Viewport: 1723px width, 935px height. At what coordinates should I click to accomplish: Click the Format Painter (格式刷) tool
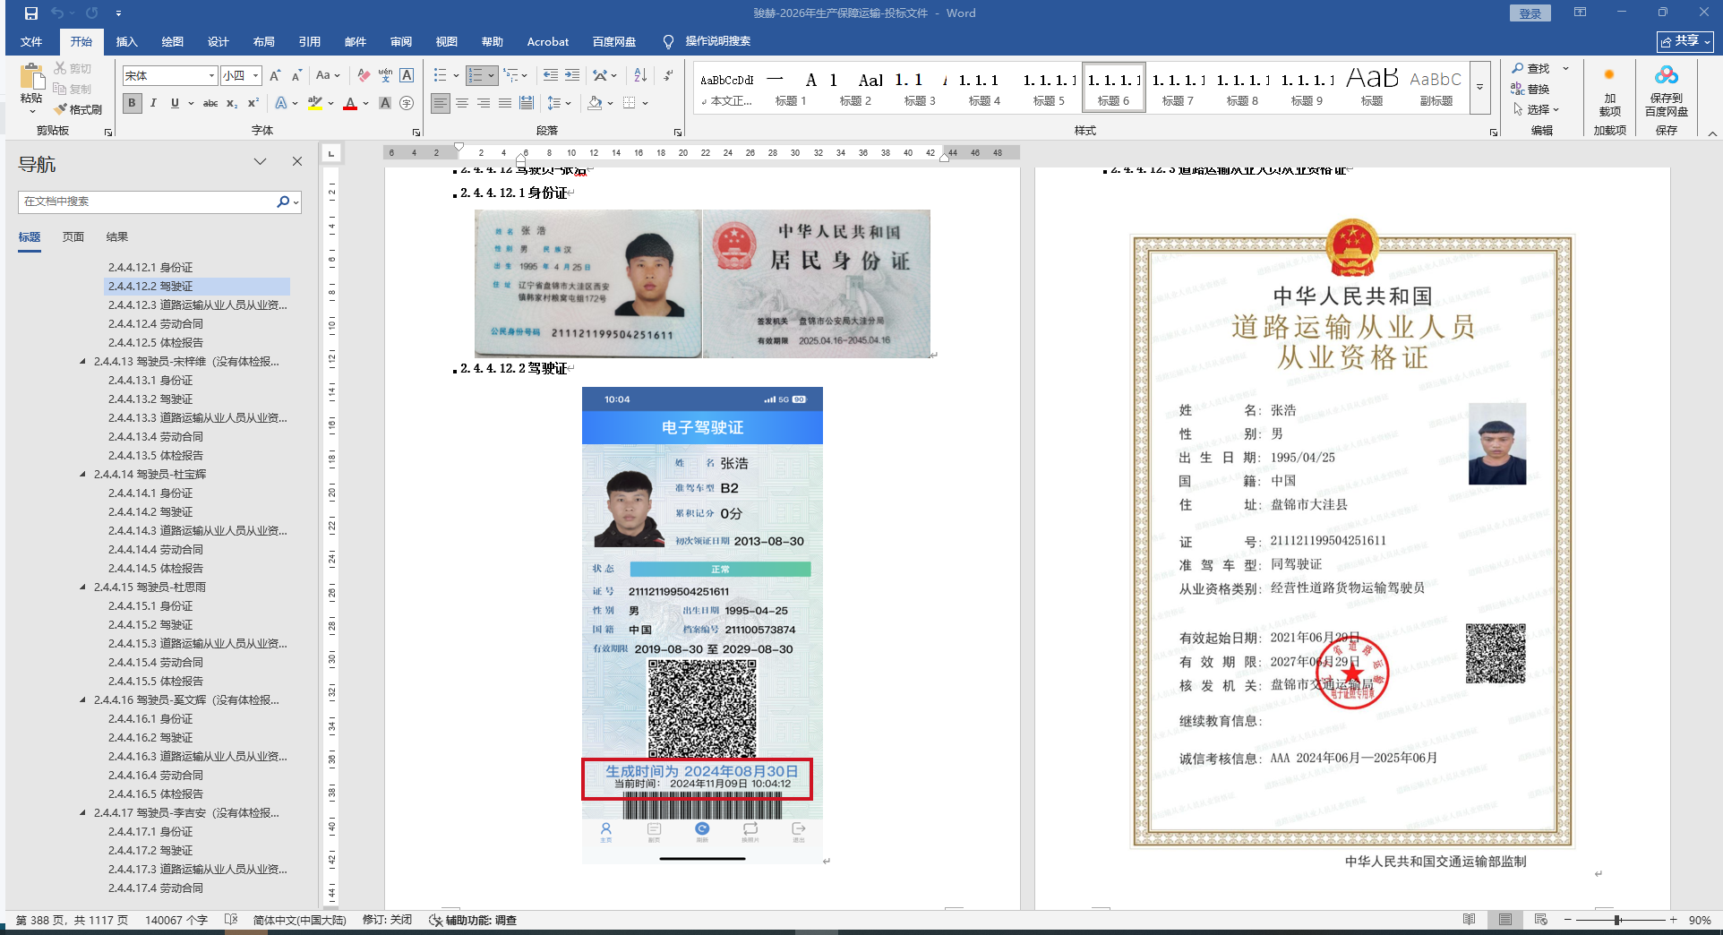[x=78, y=109]
